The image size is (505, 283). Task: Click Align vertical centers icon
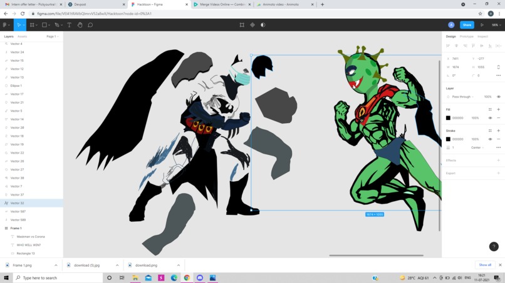pos(482,46)
